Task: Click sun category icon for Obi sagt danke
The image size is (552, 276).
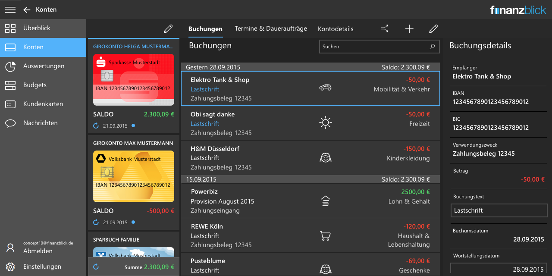Action: 326,122
